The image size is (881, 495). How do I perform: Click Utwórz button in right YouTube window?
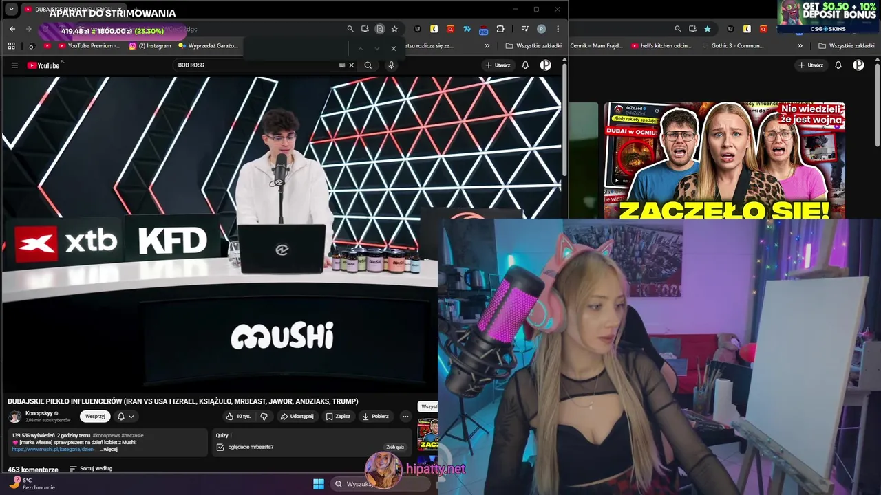tap(811, 65)
